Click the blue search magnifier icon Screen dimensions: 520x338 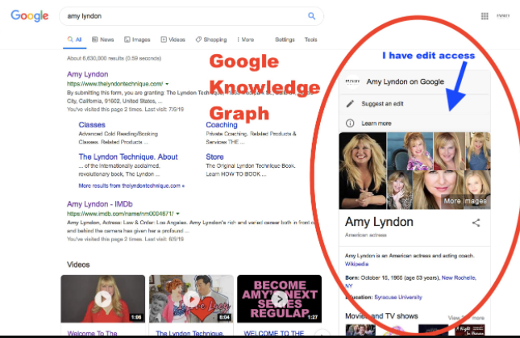click(311, 16)
